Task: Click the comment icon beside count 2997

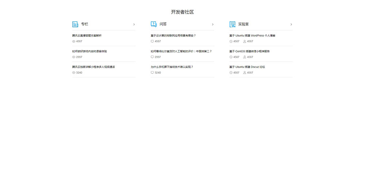Action: coord(152,57)
